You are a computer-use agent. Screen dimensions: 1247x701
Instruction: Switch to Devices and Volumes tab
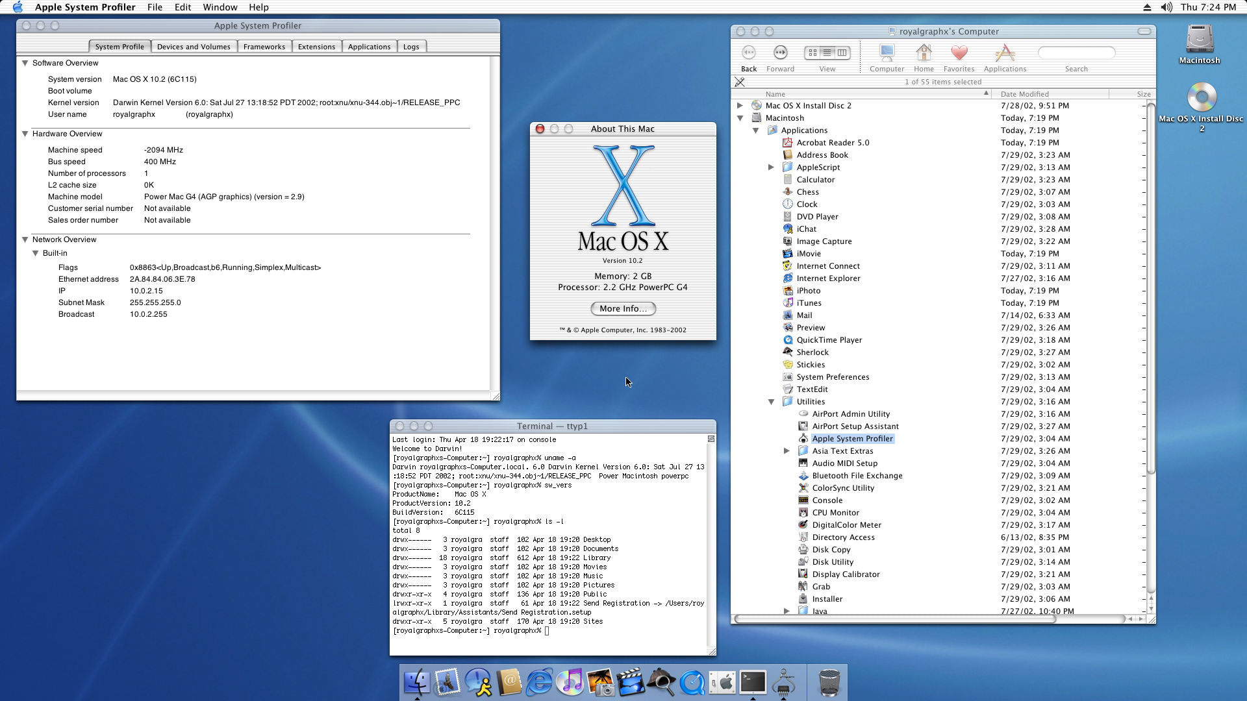pos(194,47)
